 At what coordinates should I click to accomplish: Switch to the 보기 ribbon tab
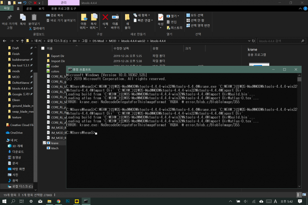[x=41, y=8]
